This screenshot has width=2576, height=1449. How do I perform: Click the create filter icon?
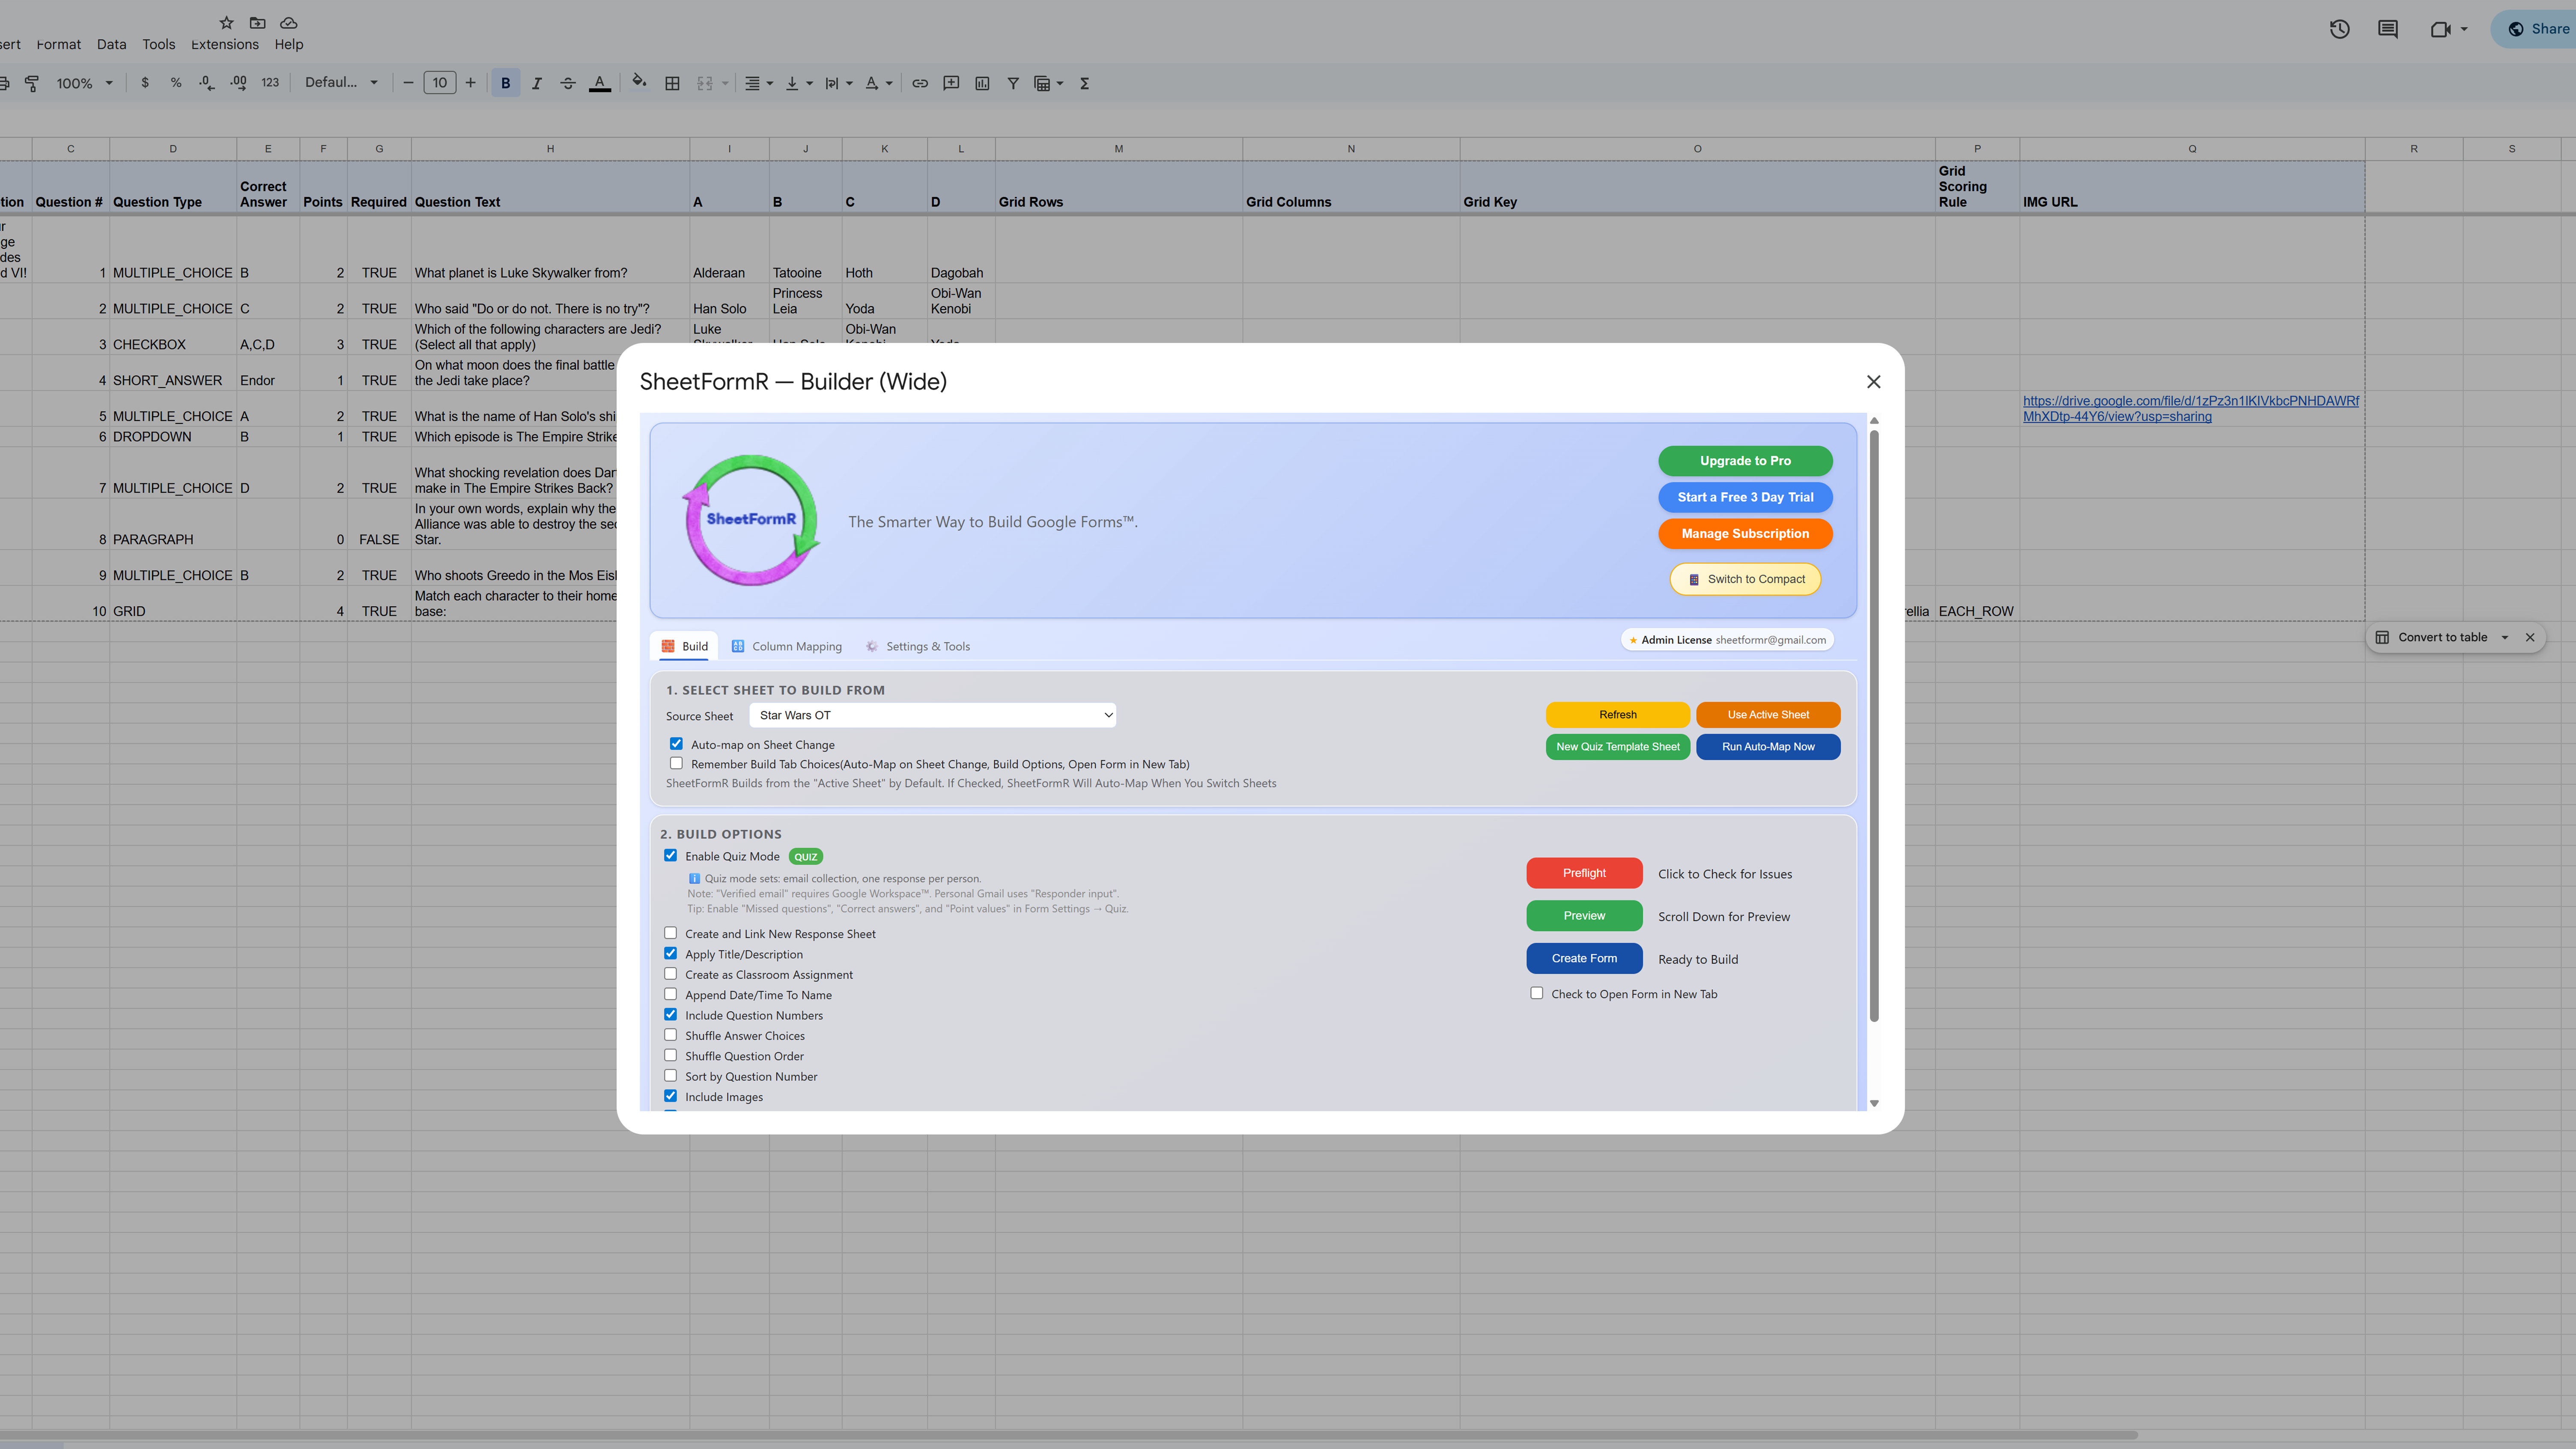pyautogui.click(x=1013, y=83)
